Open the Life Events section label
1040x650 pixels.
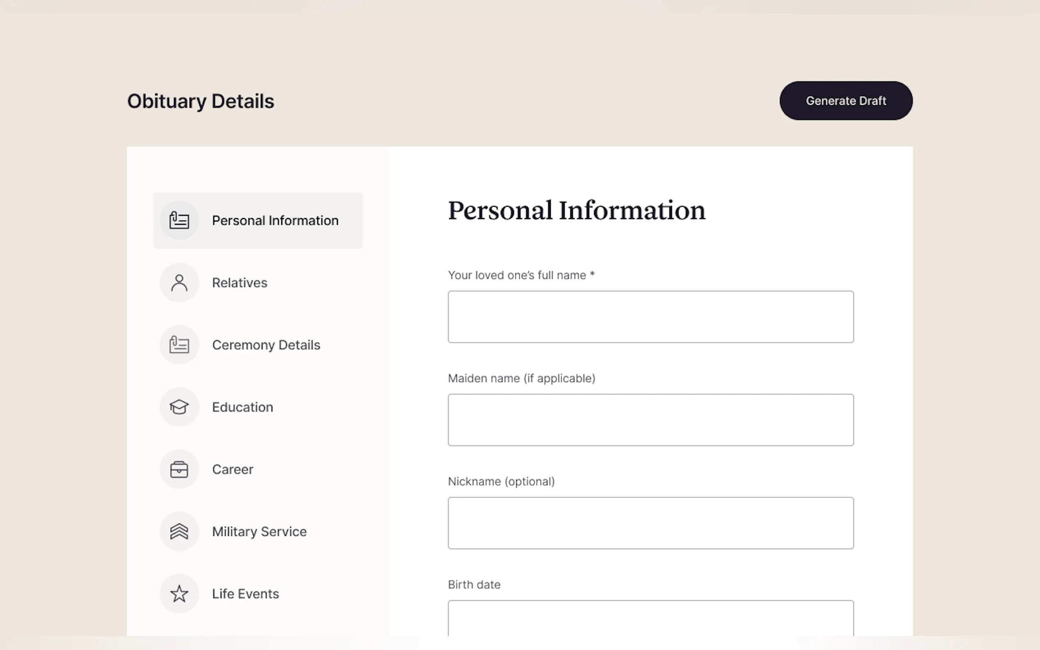point(246,594)
